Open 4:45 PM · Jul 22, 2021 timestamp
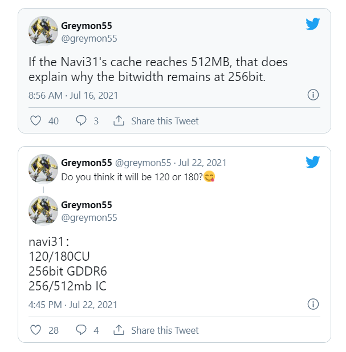Image resolution: width=346 pixels, height=352 pixels. coord(73,304)
